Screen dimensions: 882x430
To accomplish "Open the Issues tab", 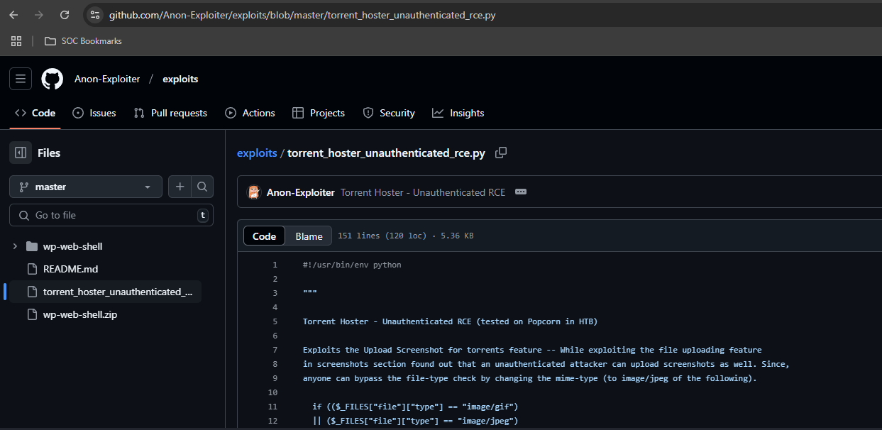I will pyautogui.click(x=94, y=113).
